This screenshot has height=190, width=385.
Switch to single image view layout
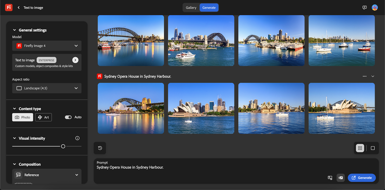point(373,148)
